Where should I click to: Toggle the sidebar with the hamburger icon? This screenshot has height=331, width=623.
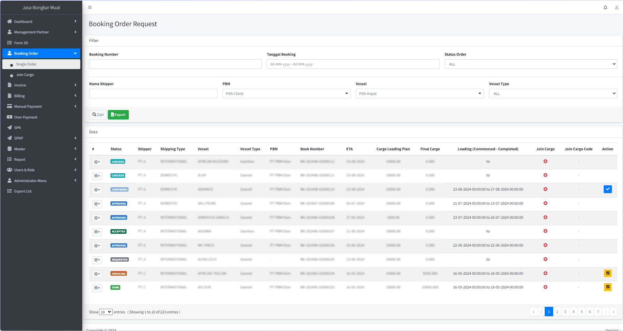(89, 7)
